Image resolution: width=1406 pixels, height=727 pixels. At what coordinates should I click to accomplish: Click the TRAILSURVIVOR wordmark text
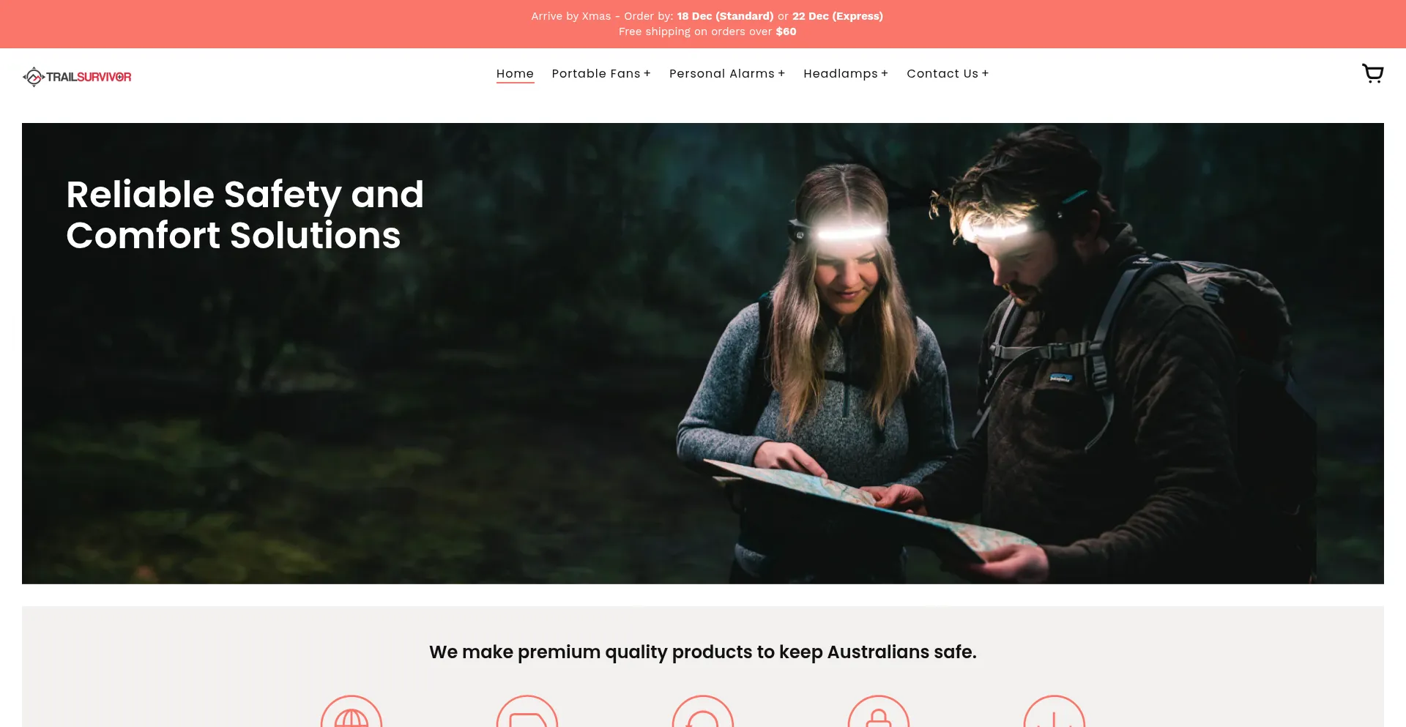(89, 77)
